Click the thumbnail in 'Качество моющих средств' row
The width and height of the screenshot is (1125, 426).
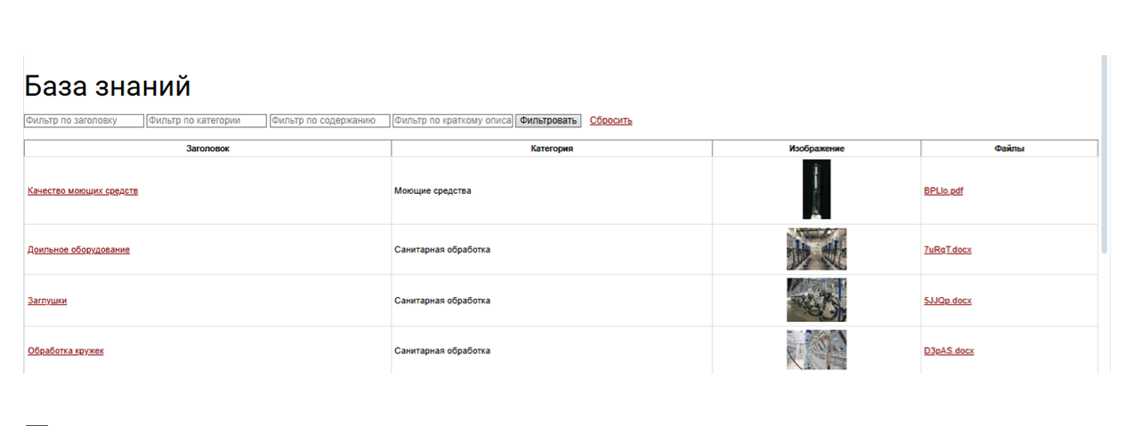click(x=816, y=189)
